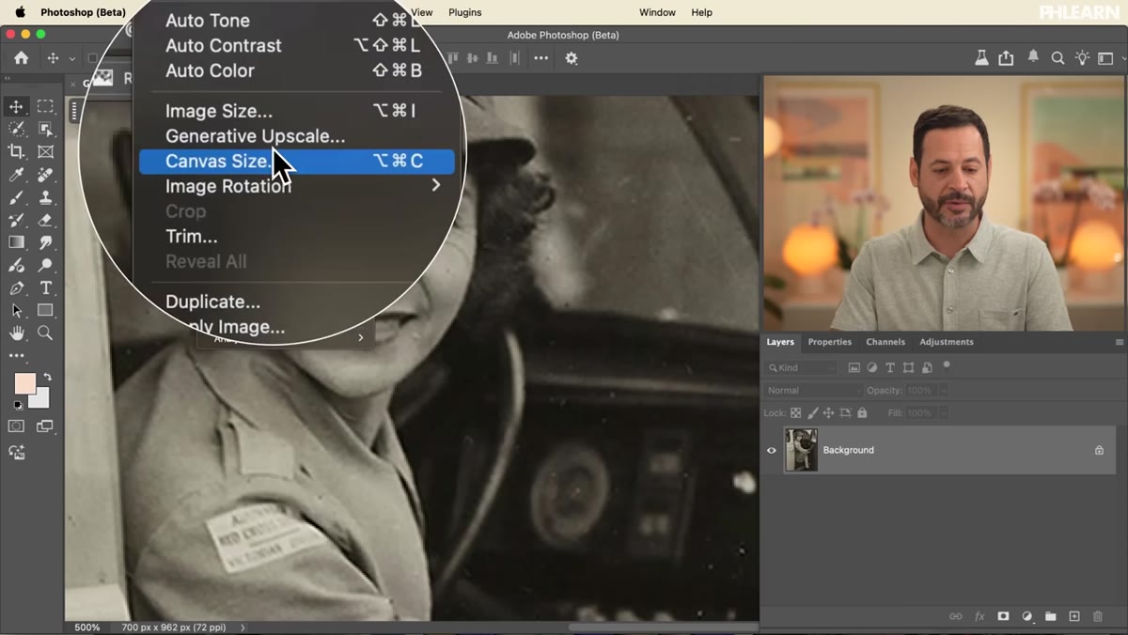Open the Layers panel menu
Viewport: 1128px width, 635px height.
pyautogui.click(x=1119, y=342)
